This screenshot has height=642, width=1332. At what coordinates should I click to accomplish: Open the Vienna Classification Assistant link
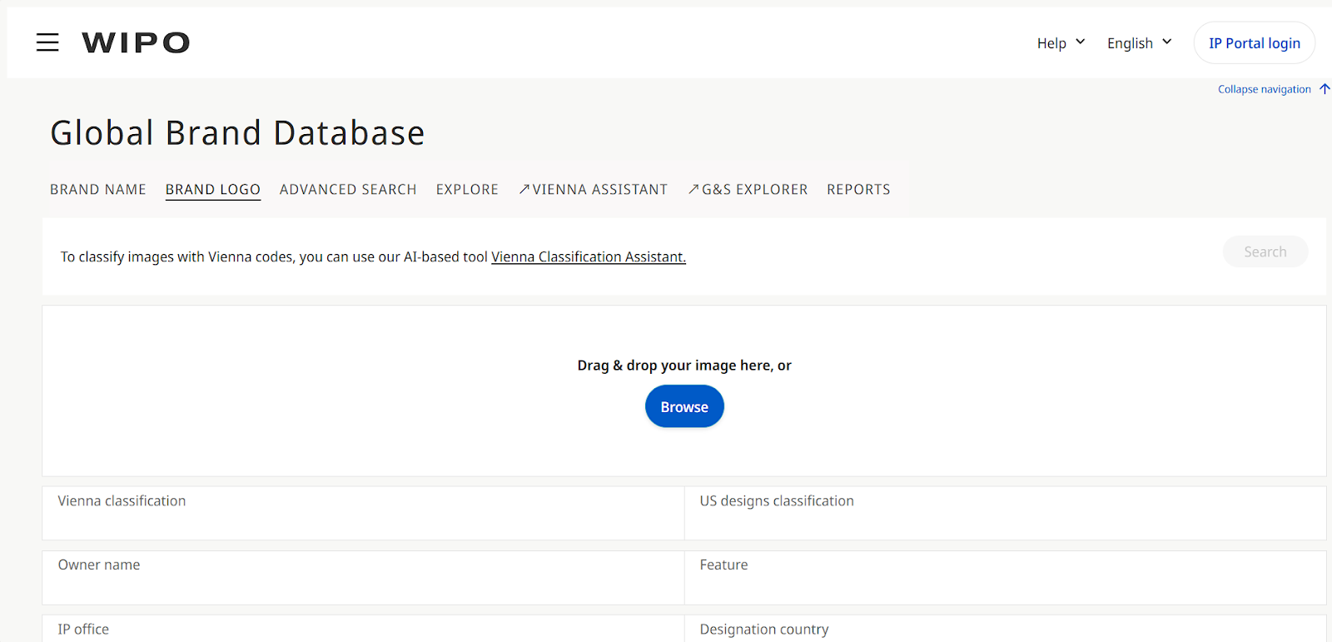[589, 257]
